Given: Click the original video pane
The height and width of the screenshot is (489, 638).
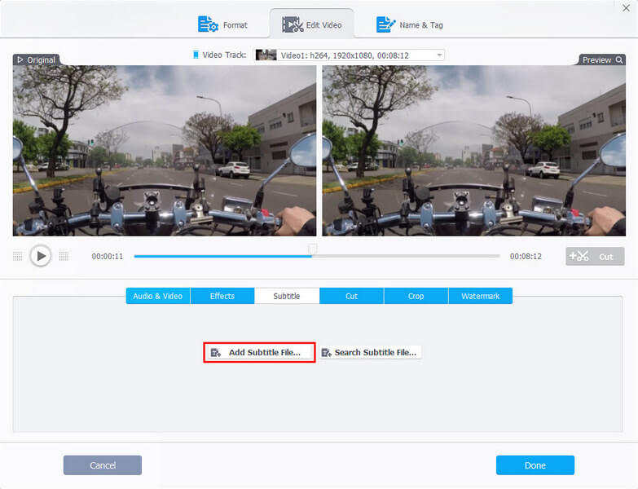Looking at the screenshot, I should [x=165, y=151].
